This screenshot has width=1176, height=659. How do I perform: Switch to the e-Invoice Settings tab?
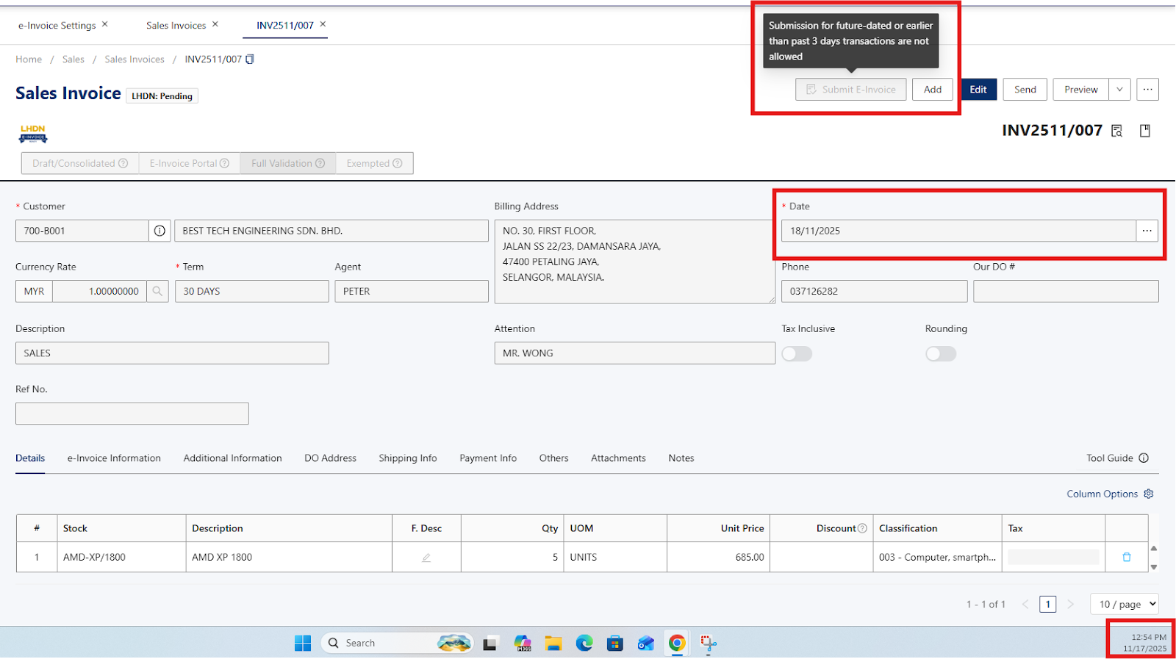click(x=57, y=26)
